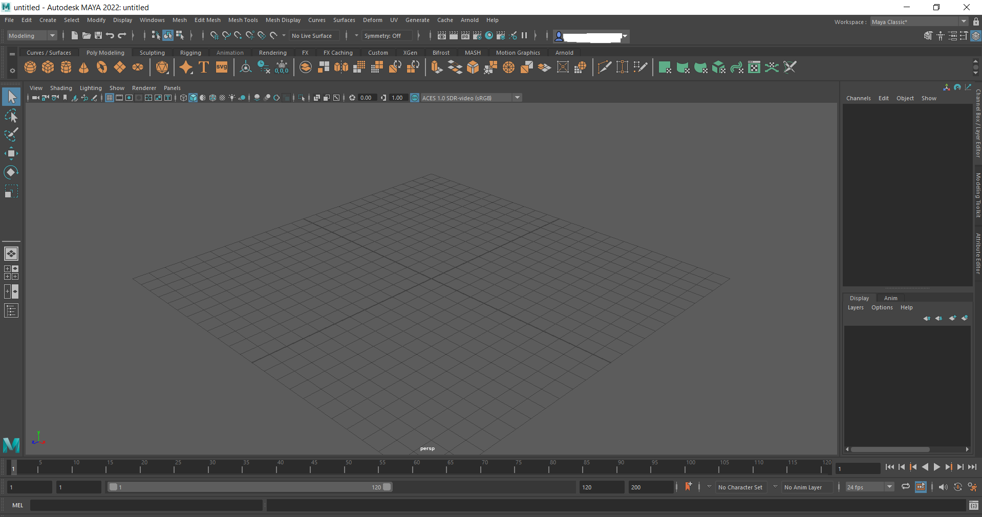Open the script editor icon at bottom right
The height and width of the screenshot is (517, 982).
tap(974, 505)
